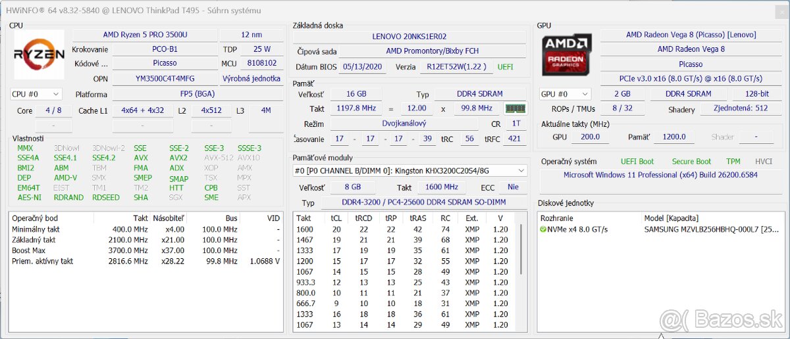
Task: Click the L3 cache value 4M
Action: point(266,110)
